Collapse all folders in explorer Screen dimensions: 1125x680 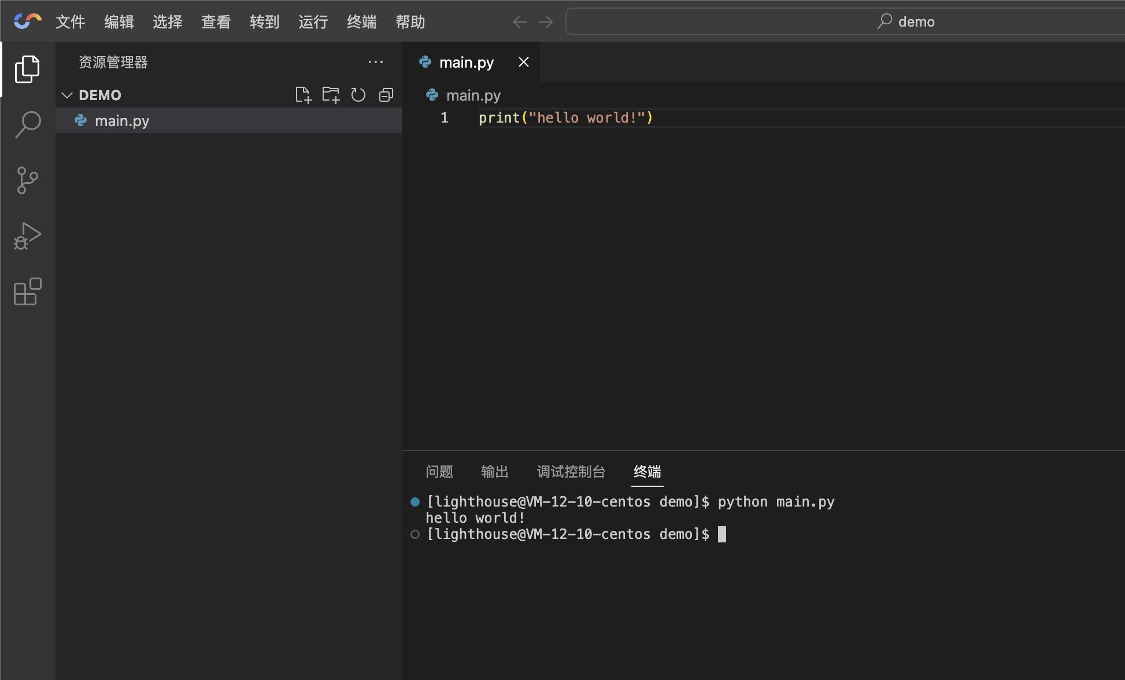386,95
